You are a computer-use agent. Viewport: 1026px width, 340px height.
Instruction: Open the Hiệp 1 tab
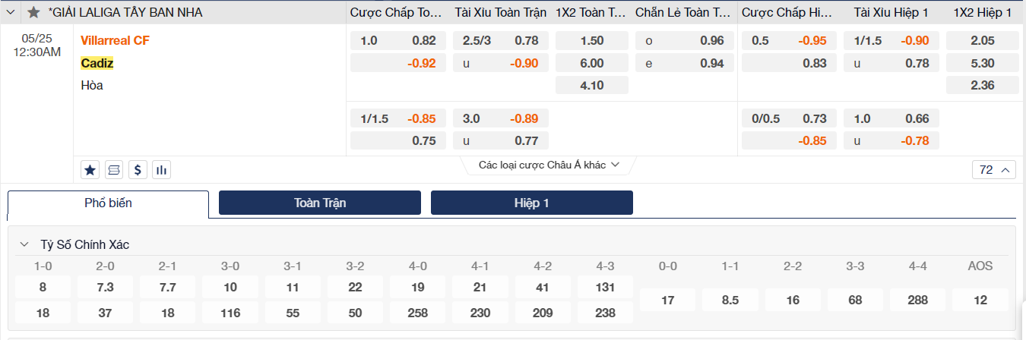531,203
